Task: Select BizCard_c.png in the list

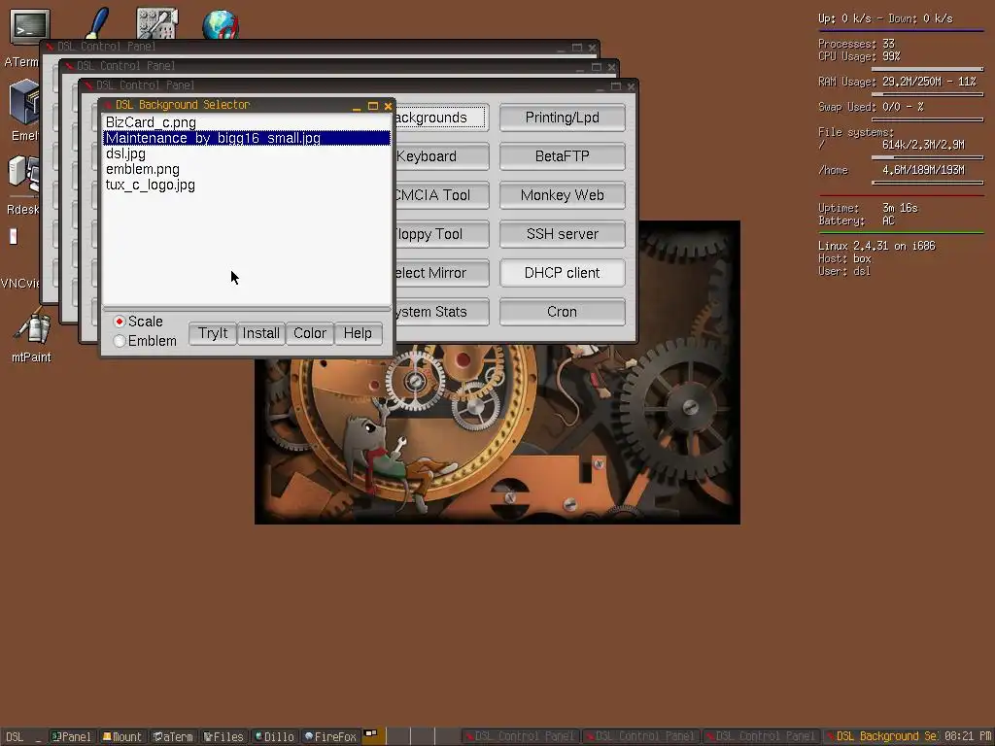Action: coord(246,122)
